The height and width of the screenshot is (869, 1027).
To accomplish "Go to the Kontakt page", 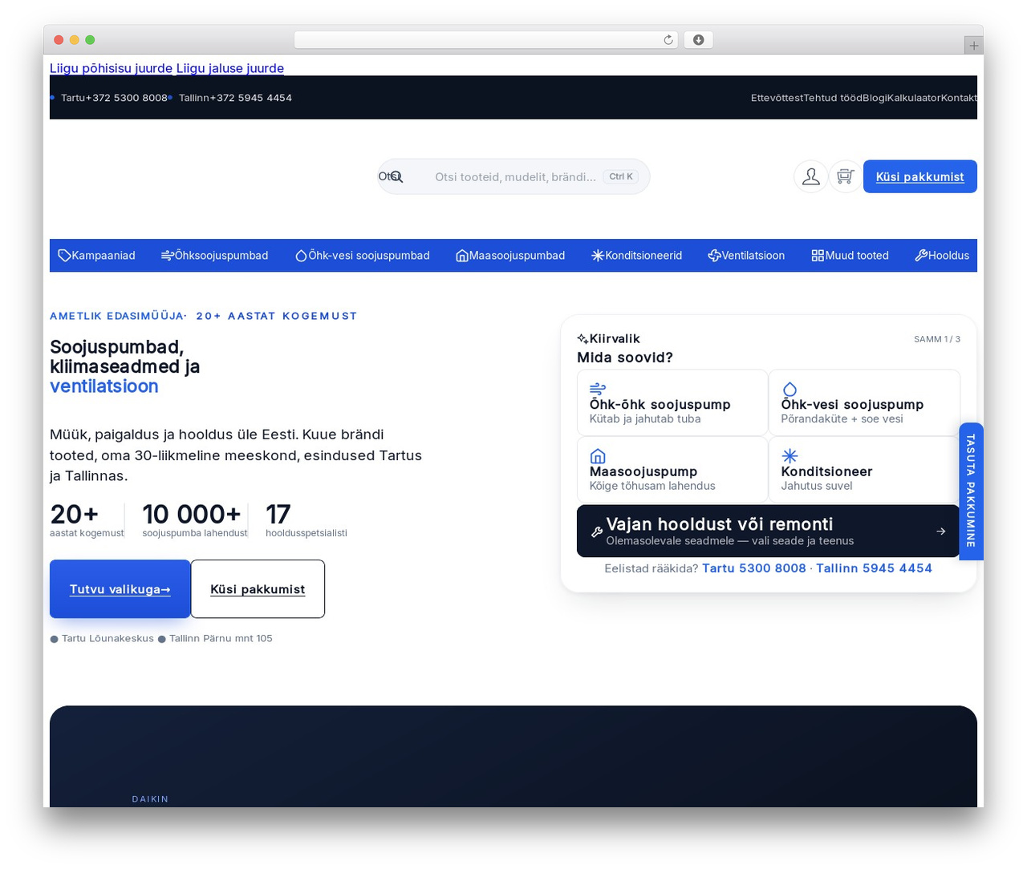I will (x=959, y=98).
